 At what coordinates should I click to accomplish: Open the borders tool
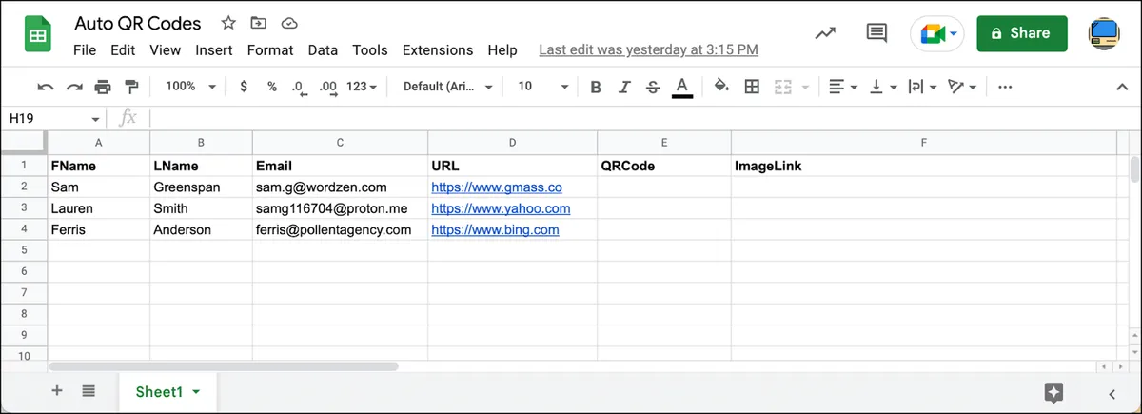(752, 87)
